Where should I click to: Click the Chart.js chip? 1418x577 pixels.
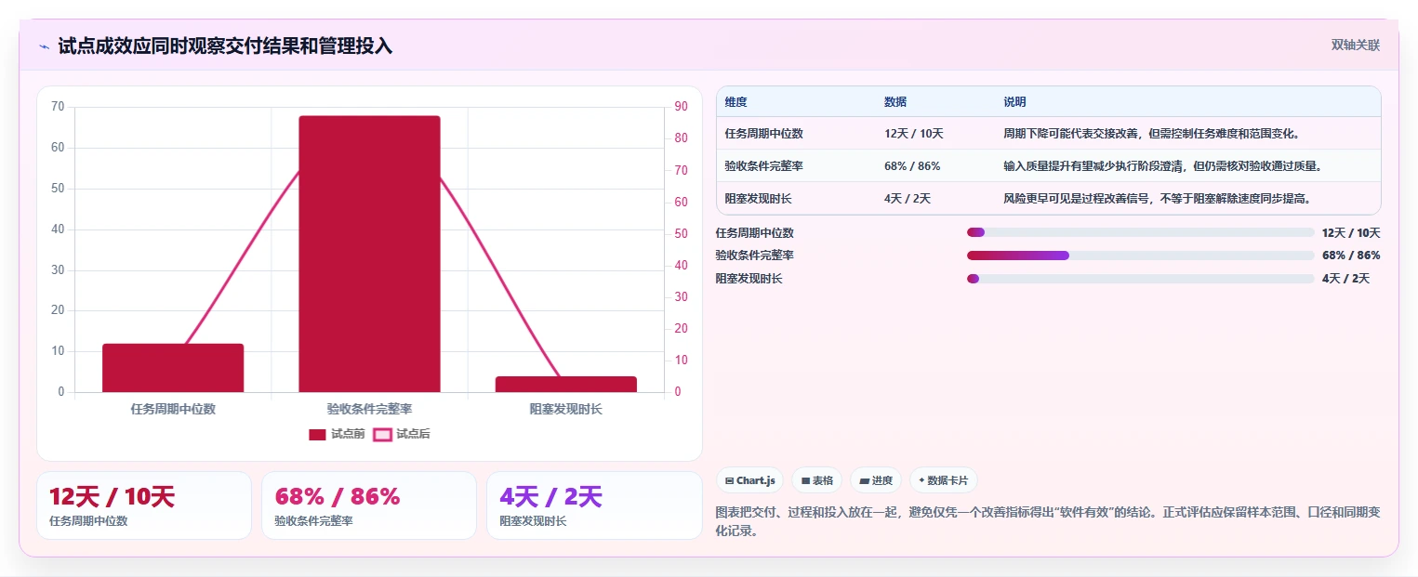pos(749,480)
